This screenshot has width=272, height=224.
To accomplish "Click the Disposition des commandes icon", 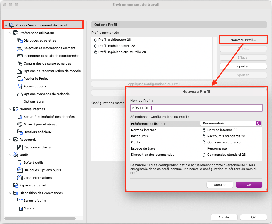I will pos(16,193).
